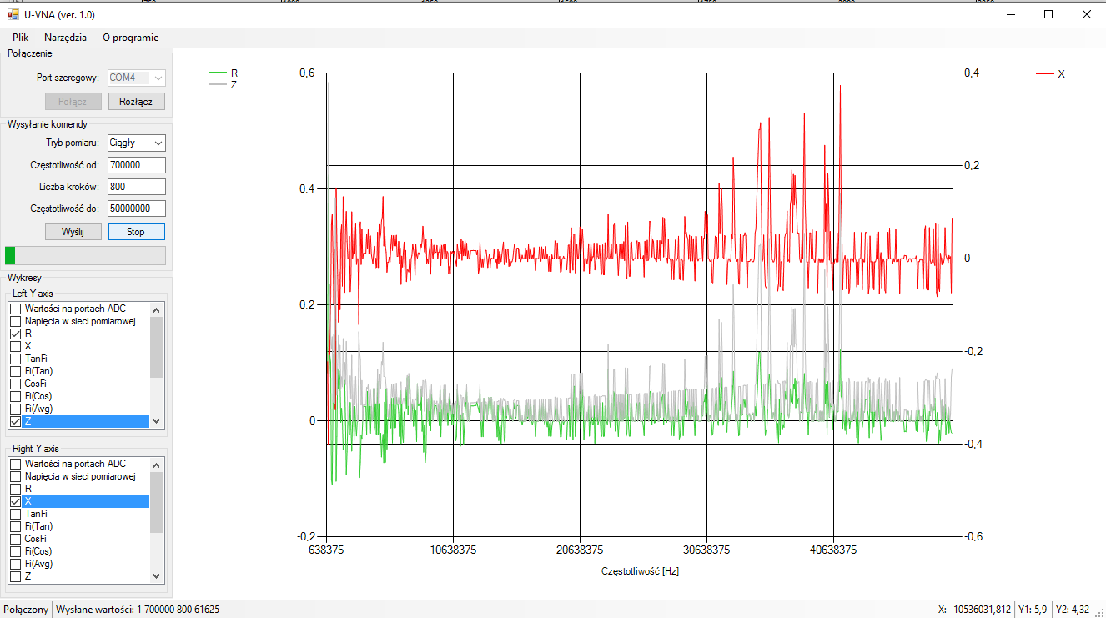Click the U-VNA app icon in title bar
The image size is (1106, 618).
tap(13, 14)
